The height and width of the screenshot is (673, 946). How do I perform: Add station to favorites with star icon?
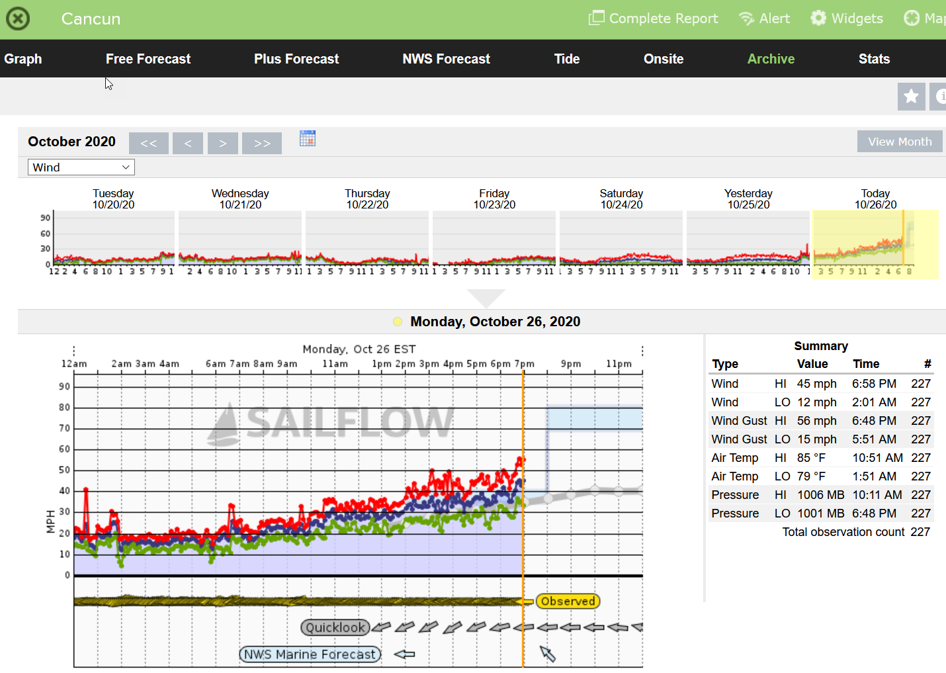(911, 97)
